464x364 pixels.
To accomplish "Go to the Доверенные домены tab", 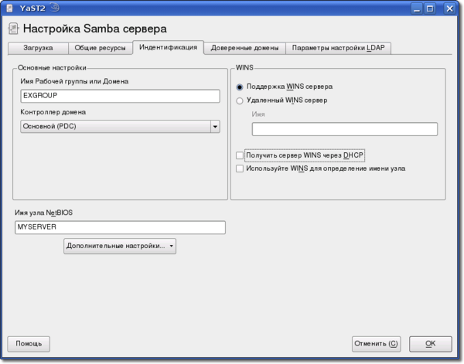I will click(x=244, y=48).
